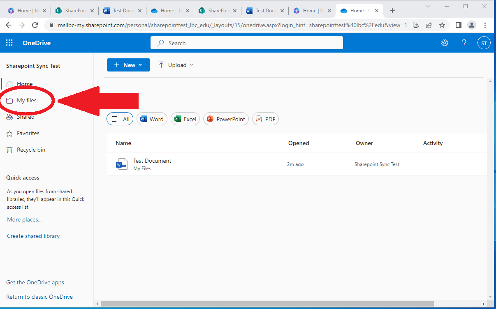496x309 pixels.
Task: Open the help question mark icon
Action: coord(464,43)
